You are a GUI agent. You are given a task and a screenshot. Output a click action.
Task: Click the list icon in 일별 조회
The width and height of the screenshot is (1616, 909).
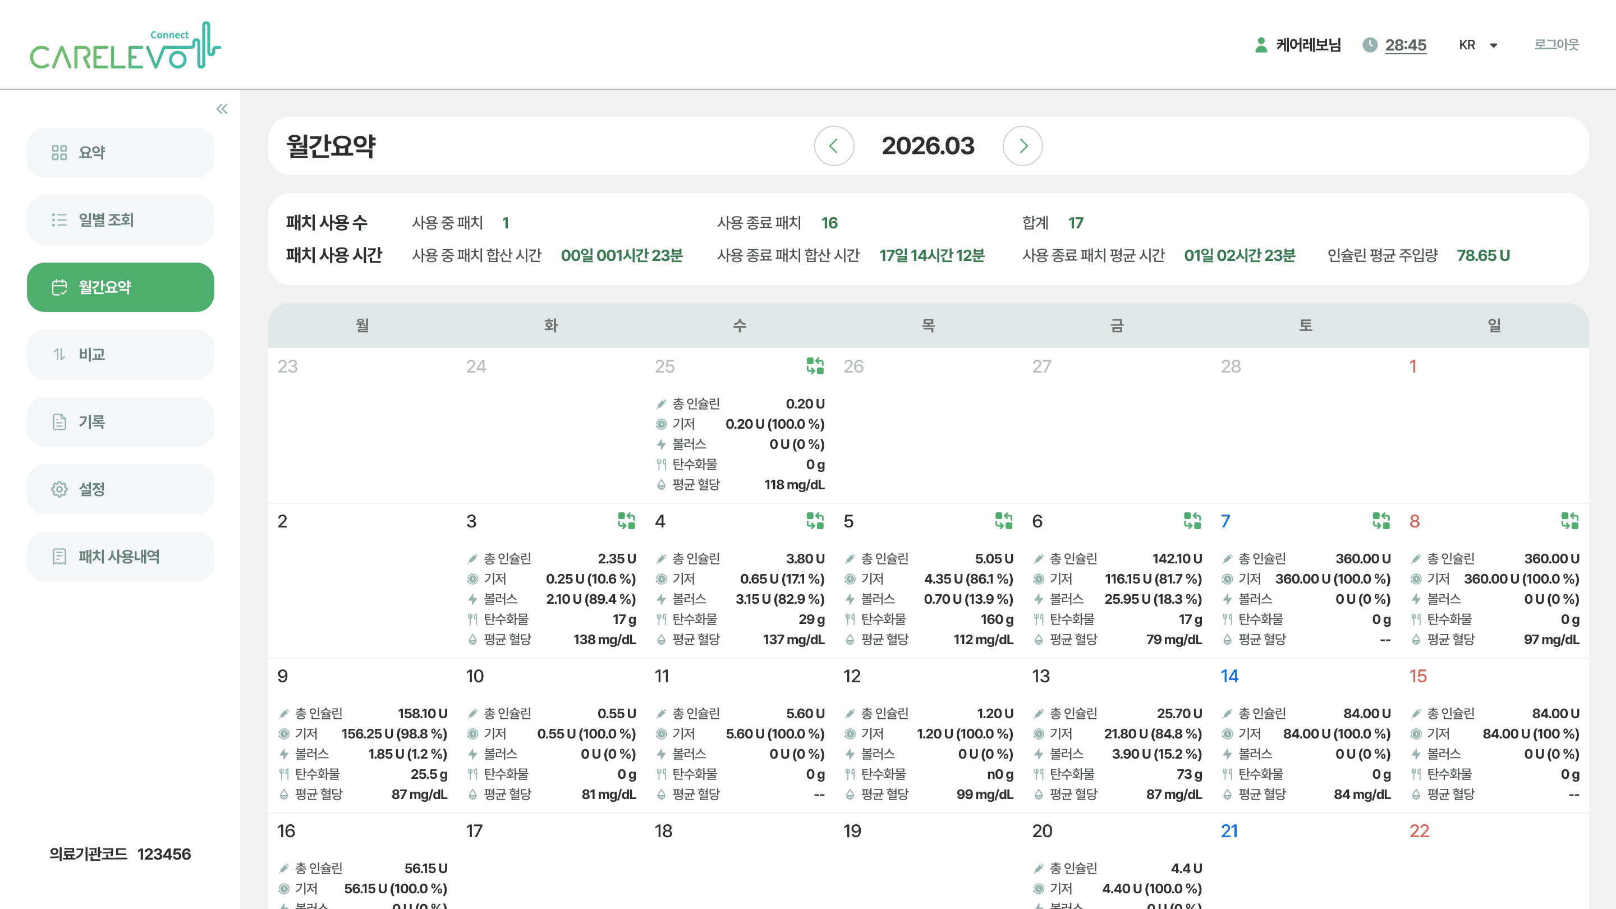coord(59,219)
